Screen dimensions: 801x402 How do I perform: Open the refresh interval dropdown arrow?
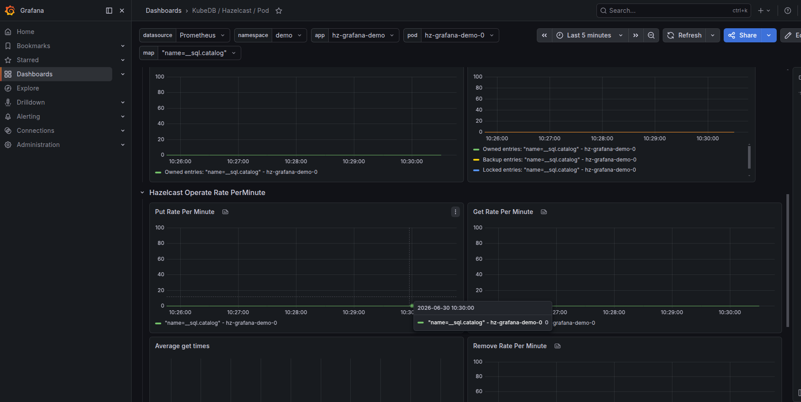point(713,35)
